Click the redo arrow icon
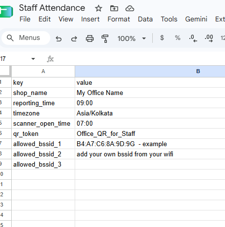 tap(74, 38)
